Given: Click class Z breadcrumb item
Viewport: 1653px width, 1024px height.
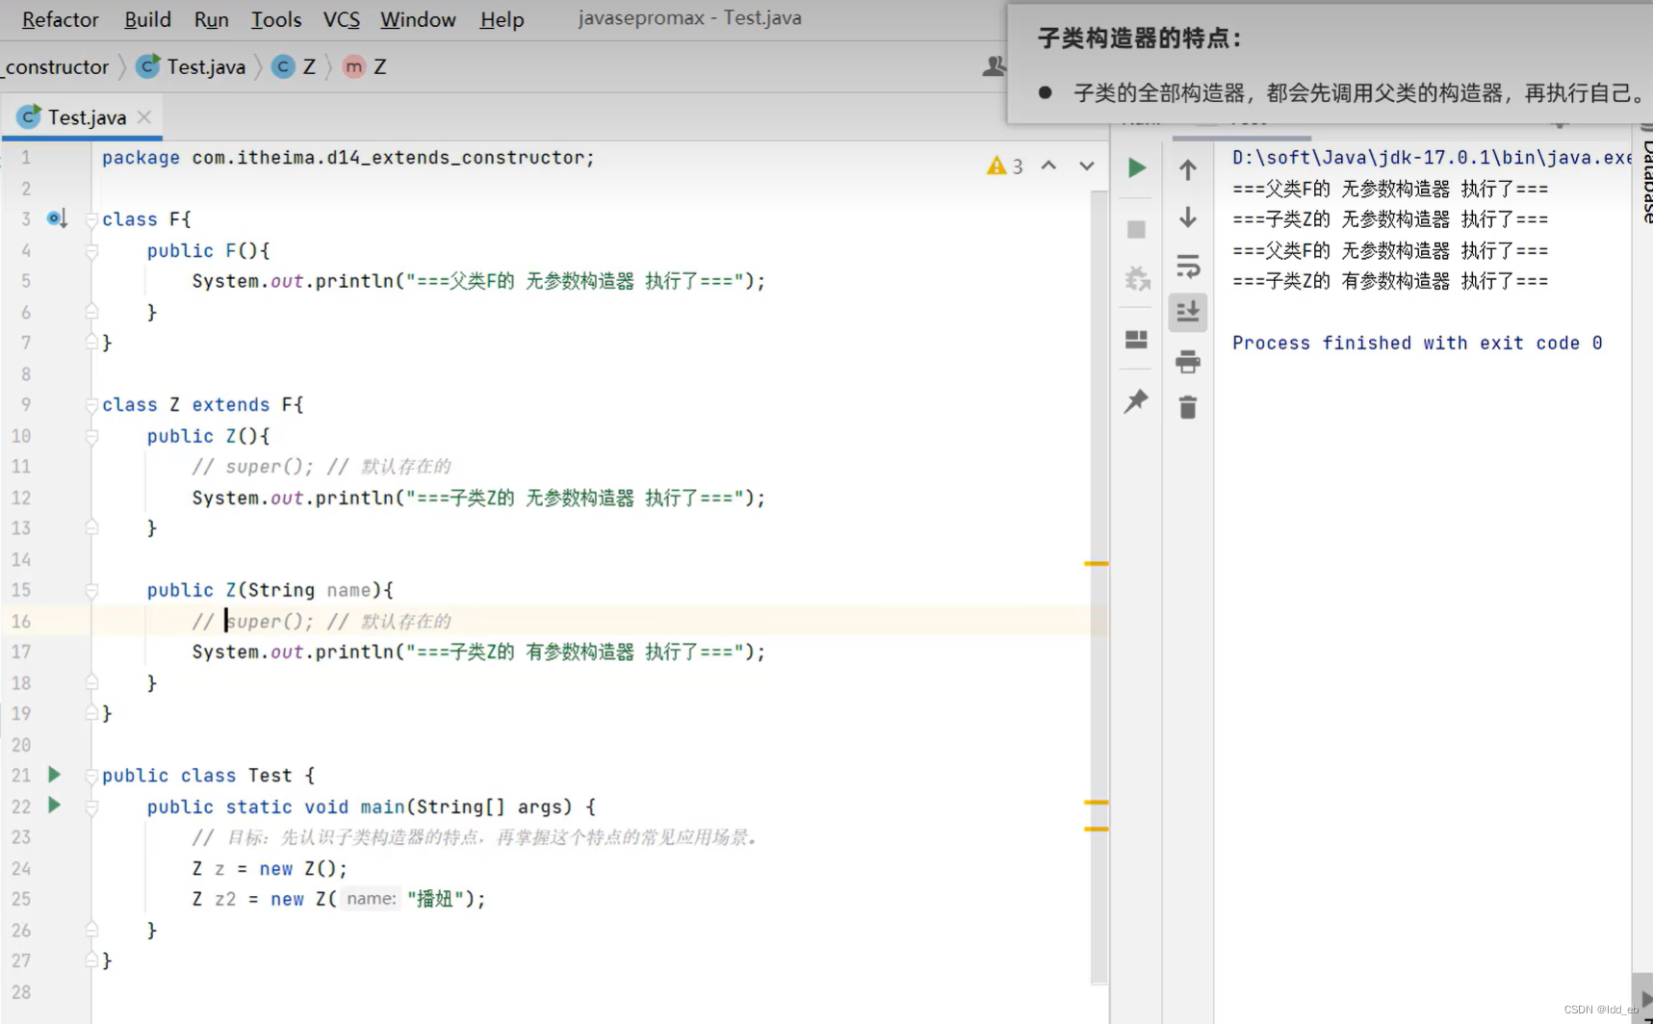Looking at the screenshot, I should 295,66.
